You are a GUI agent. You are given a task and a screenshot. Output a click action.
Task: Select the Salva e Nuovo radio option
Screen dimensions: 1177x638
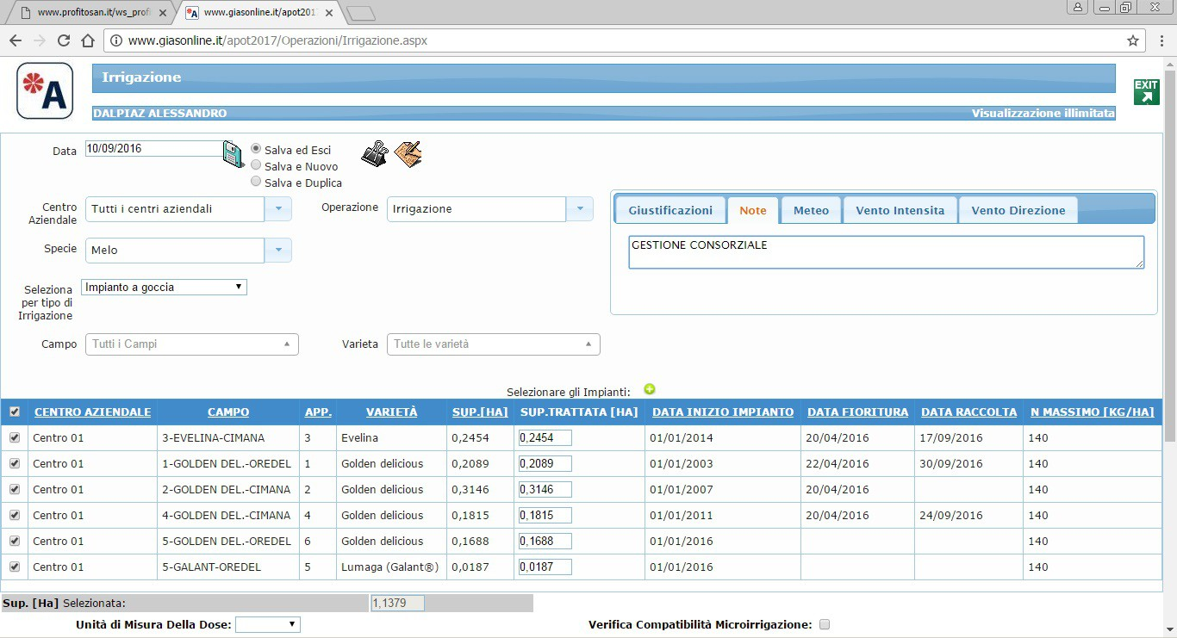pyautogui.click(x=256, y=165)
